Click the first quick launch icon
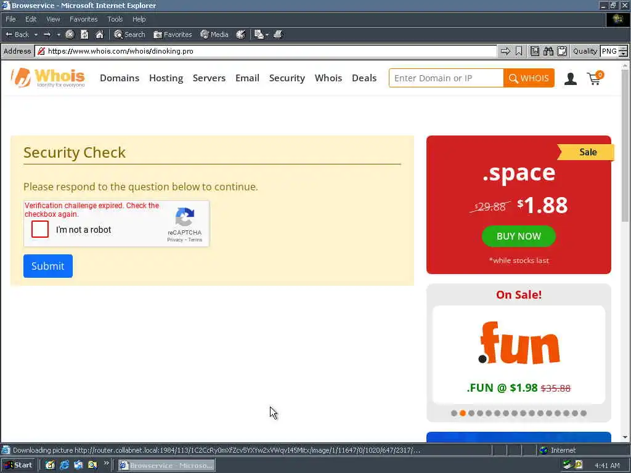 point(50,466)
